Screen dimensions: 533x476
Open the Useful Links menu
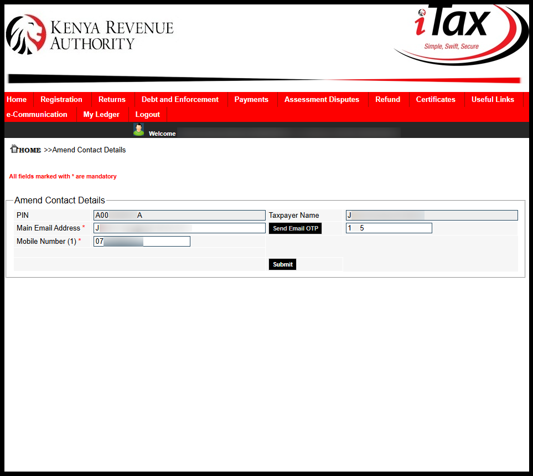(x=492, y=99)
